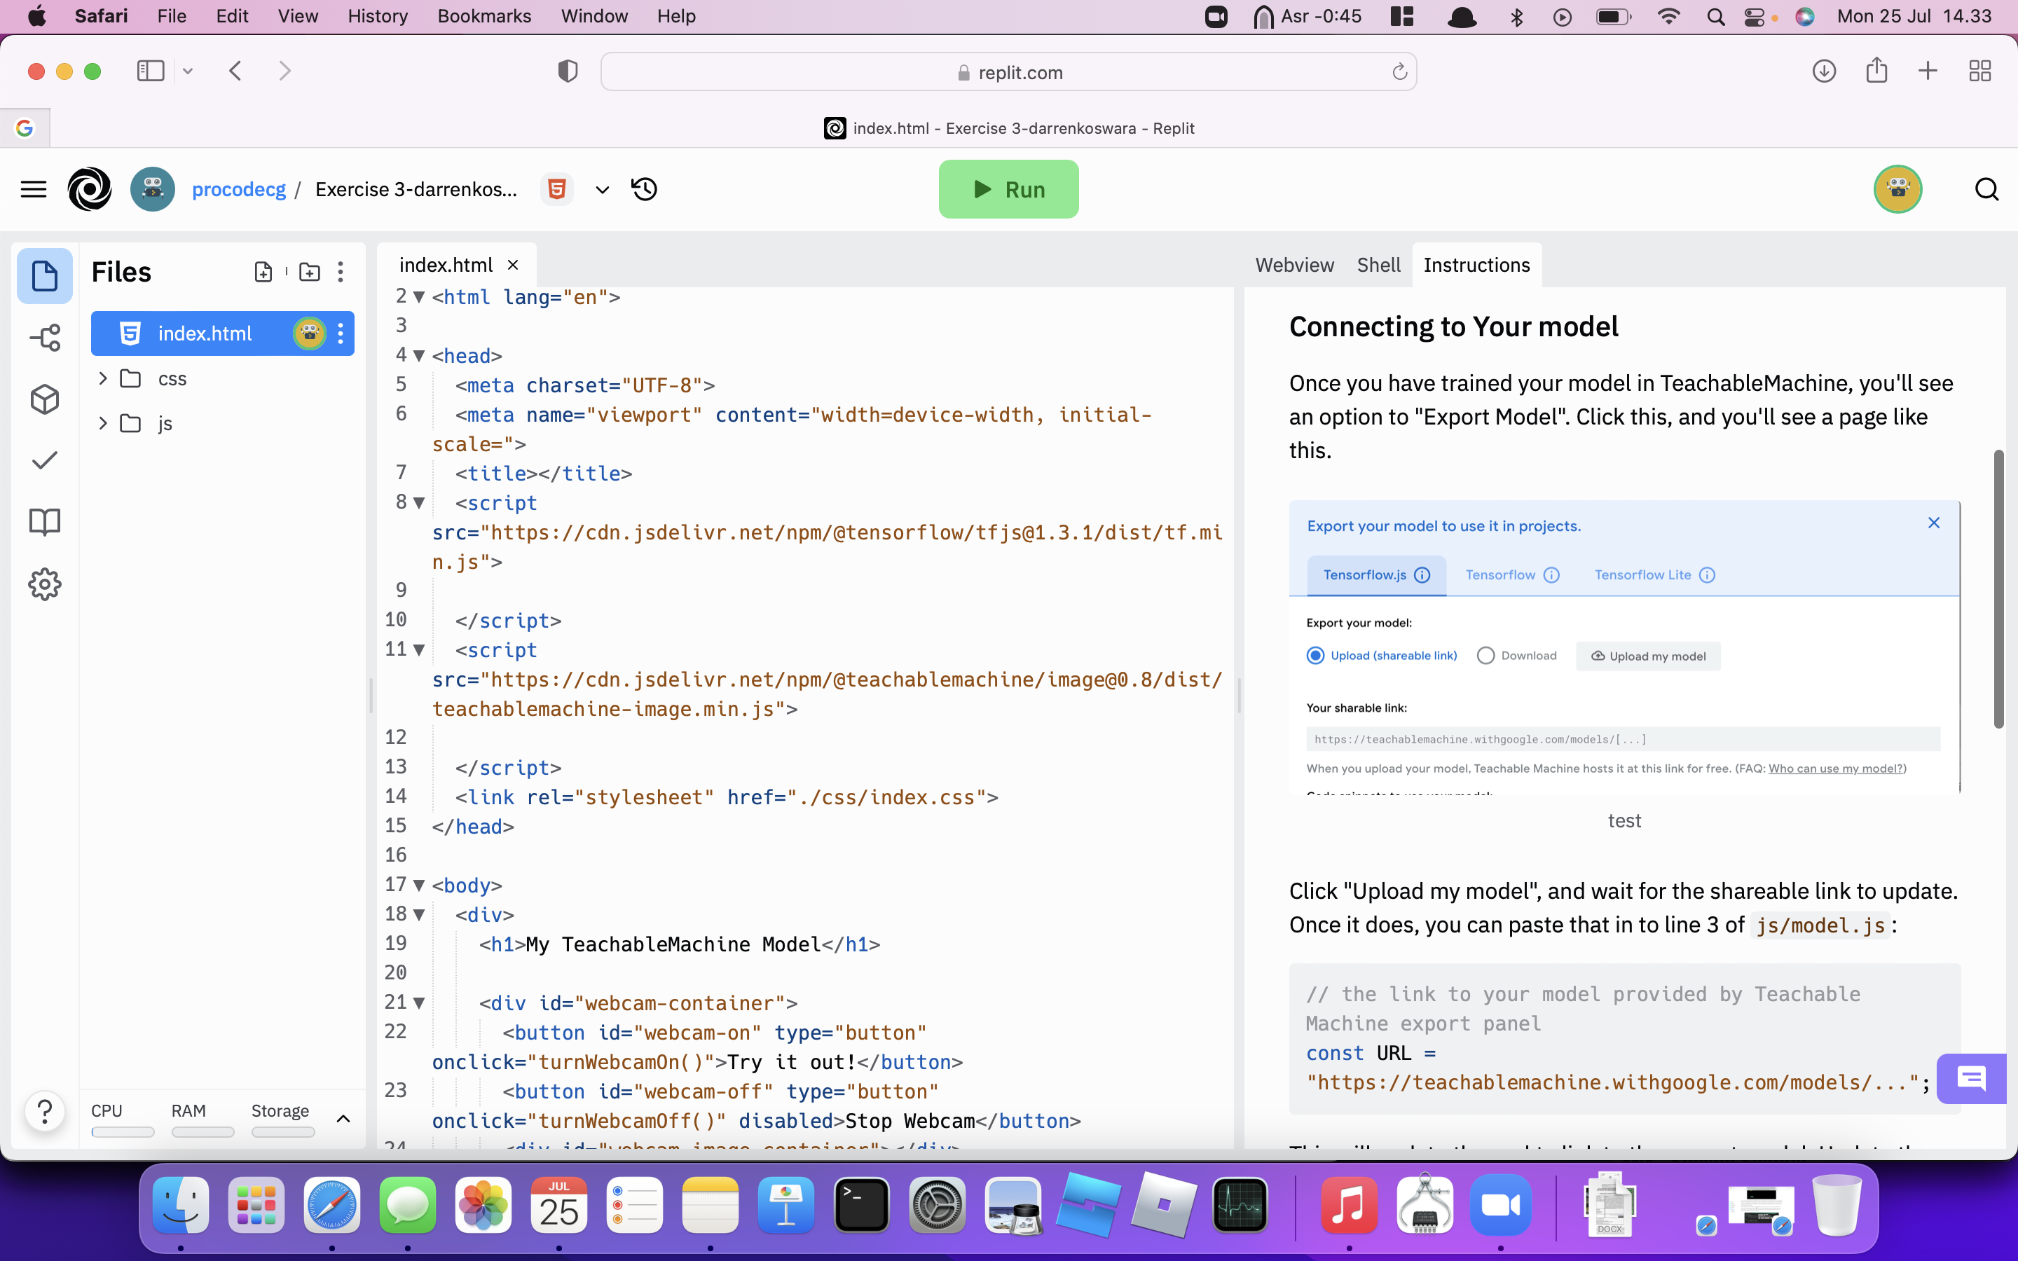This screenshot has height=1261, width=2018.
Task: Show Safari tab overview grid
Action: pos(1979,71)
